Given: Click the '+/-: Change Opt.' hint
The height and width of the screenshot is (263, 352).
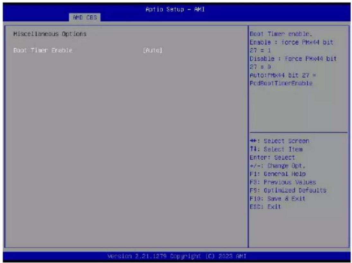Looking at the screenshot, I should point(277,166).
